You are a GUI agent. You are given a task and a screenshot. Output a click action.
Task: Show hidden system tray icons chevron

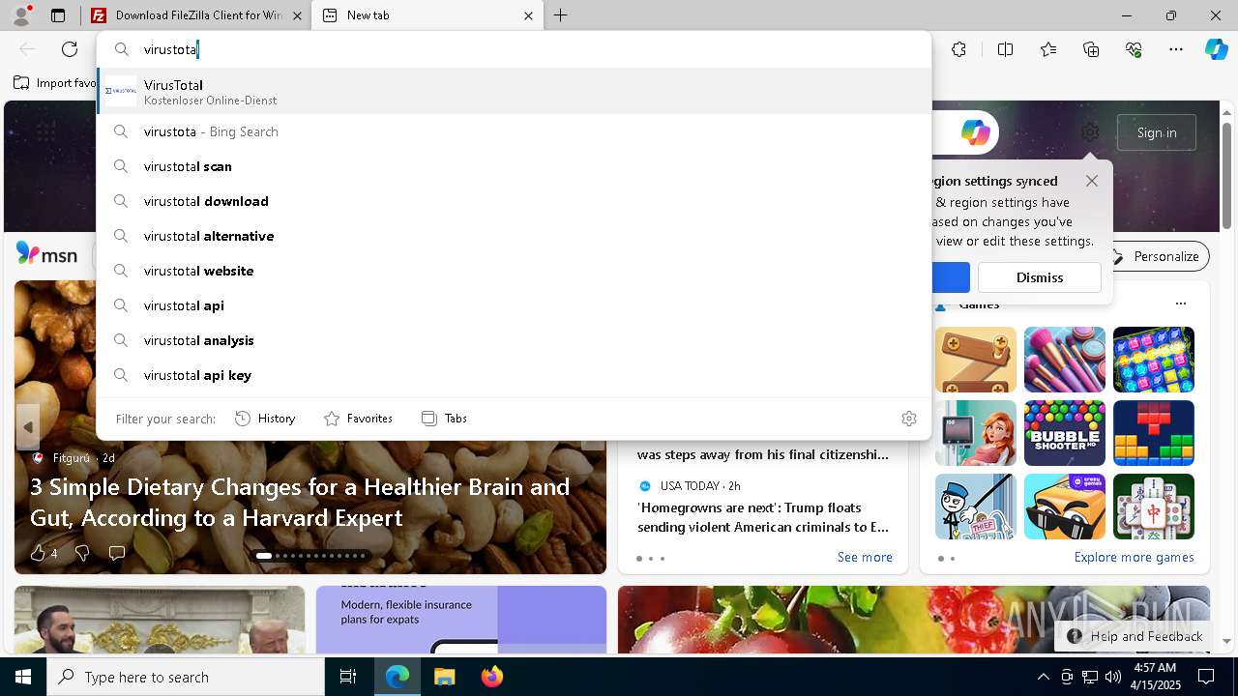(1044, 677)
